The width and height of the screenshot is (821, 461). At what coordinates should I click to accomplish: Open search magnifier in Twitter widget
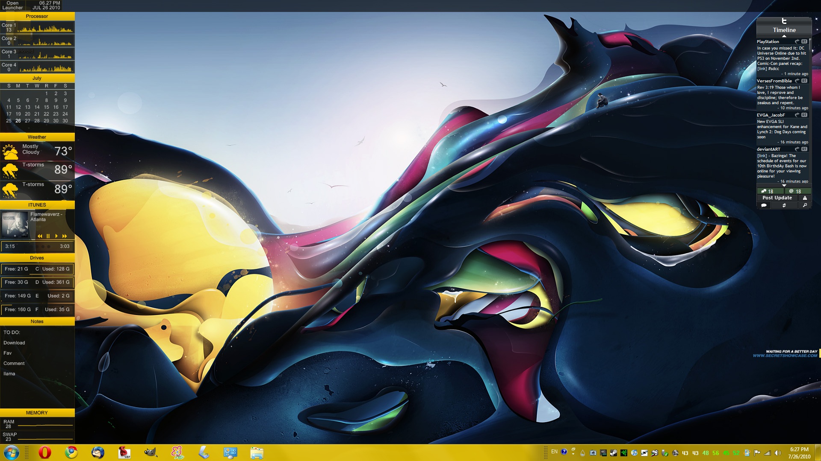click(x=805, y=205)
